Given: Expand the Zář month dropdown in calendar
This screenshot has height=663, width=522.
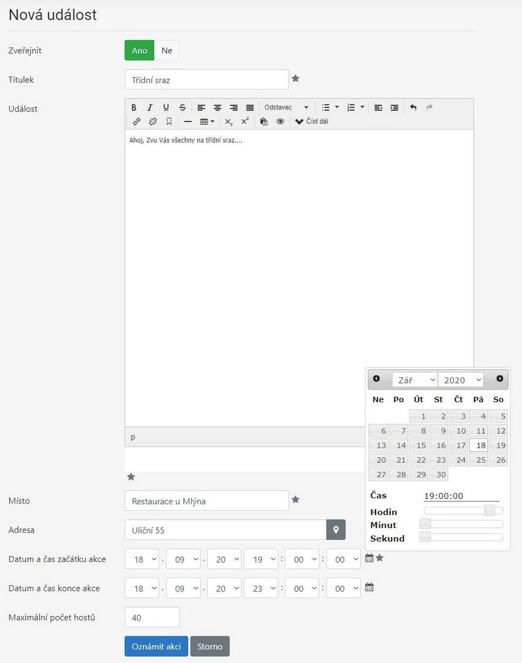Looking at the screenshot, I should click(x=415, y=380).
